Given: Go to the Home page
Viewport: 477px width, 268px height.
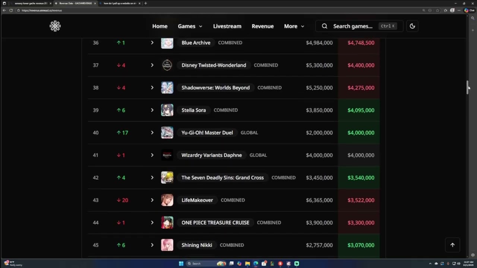Looking at the screenshot, I should (160, 26).
